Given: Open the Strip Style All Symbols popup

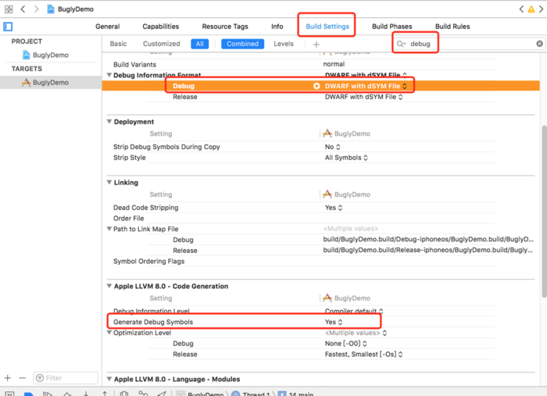Looking at the screenshot, I should (346, 158).
